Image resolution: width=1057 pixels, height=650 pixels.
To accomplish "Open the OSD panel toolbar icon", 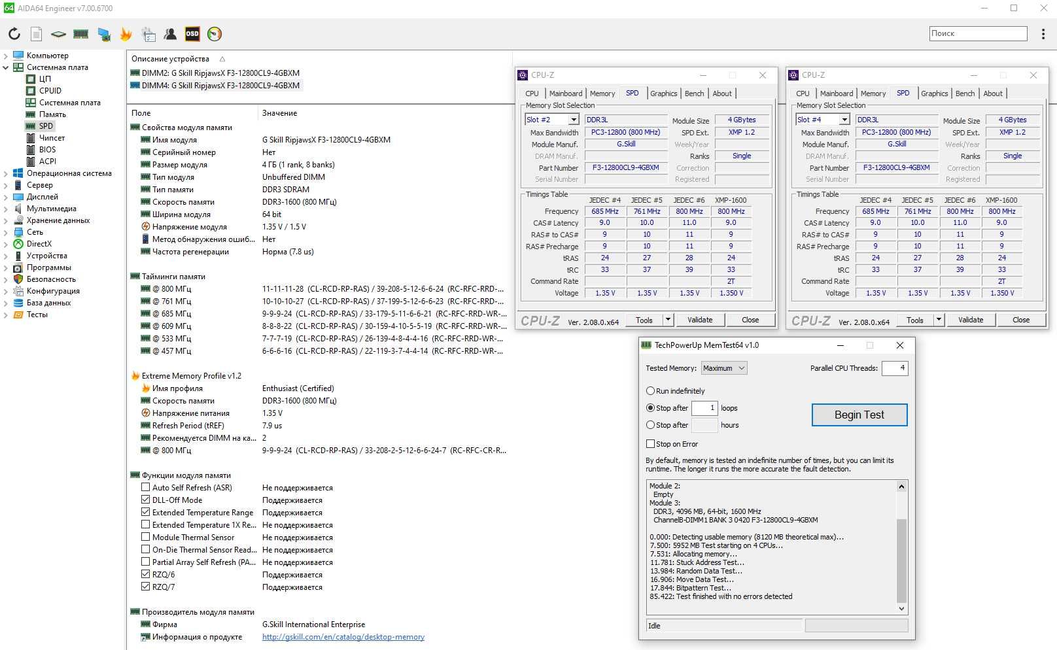I will pyautogui.click(x=192, y=34).
